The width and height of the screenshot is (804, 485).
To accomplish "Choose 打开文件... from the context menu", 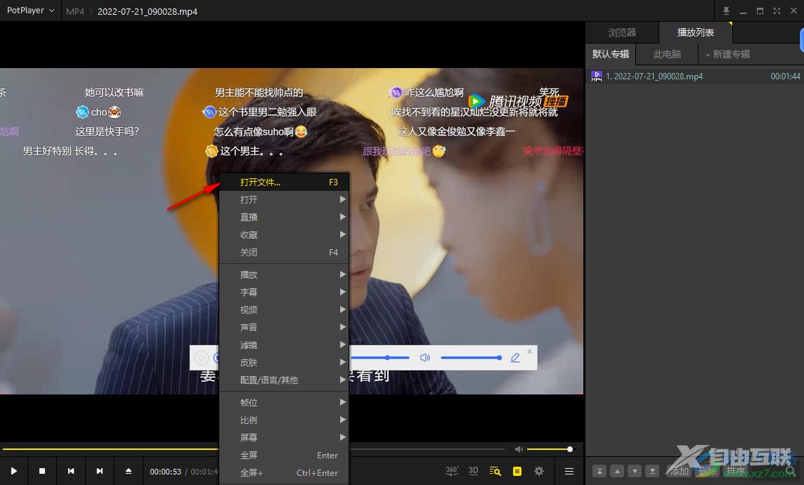I will 284,182.
